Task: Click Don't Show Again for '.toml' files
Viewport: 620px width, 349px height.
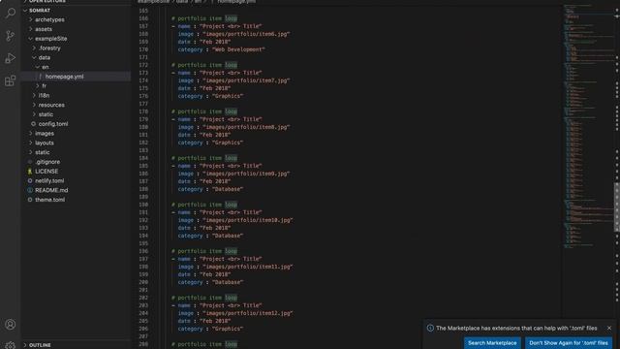Action: pos(569,343)
